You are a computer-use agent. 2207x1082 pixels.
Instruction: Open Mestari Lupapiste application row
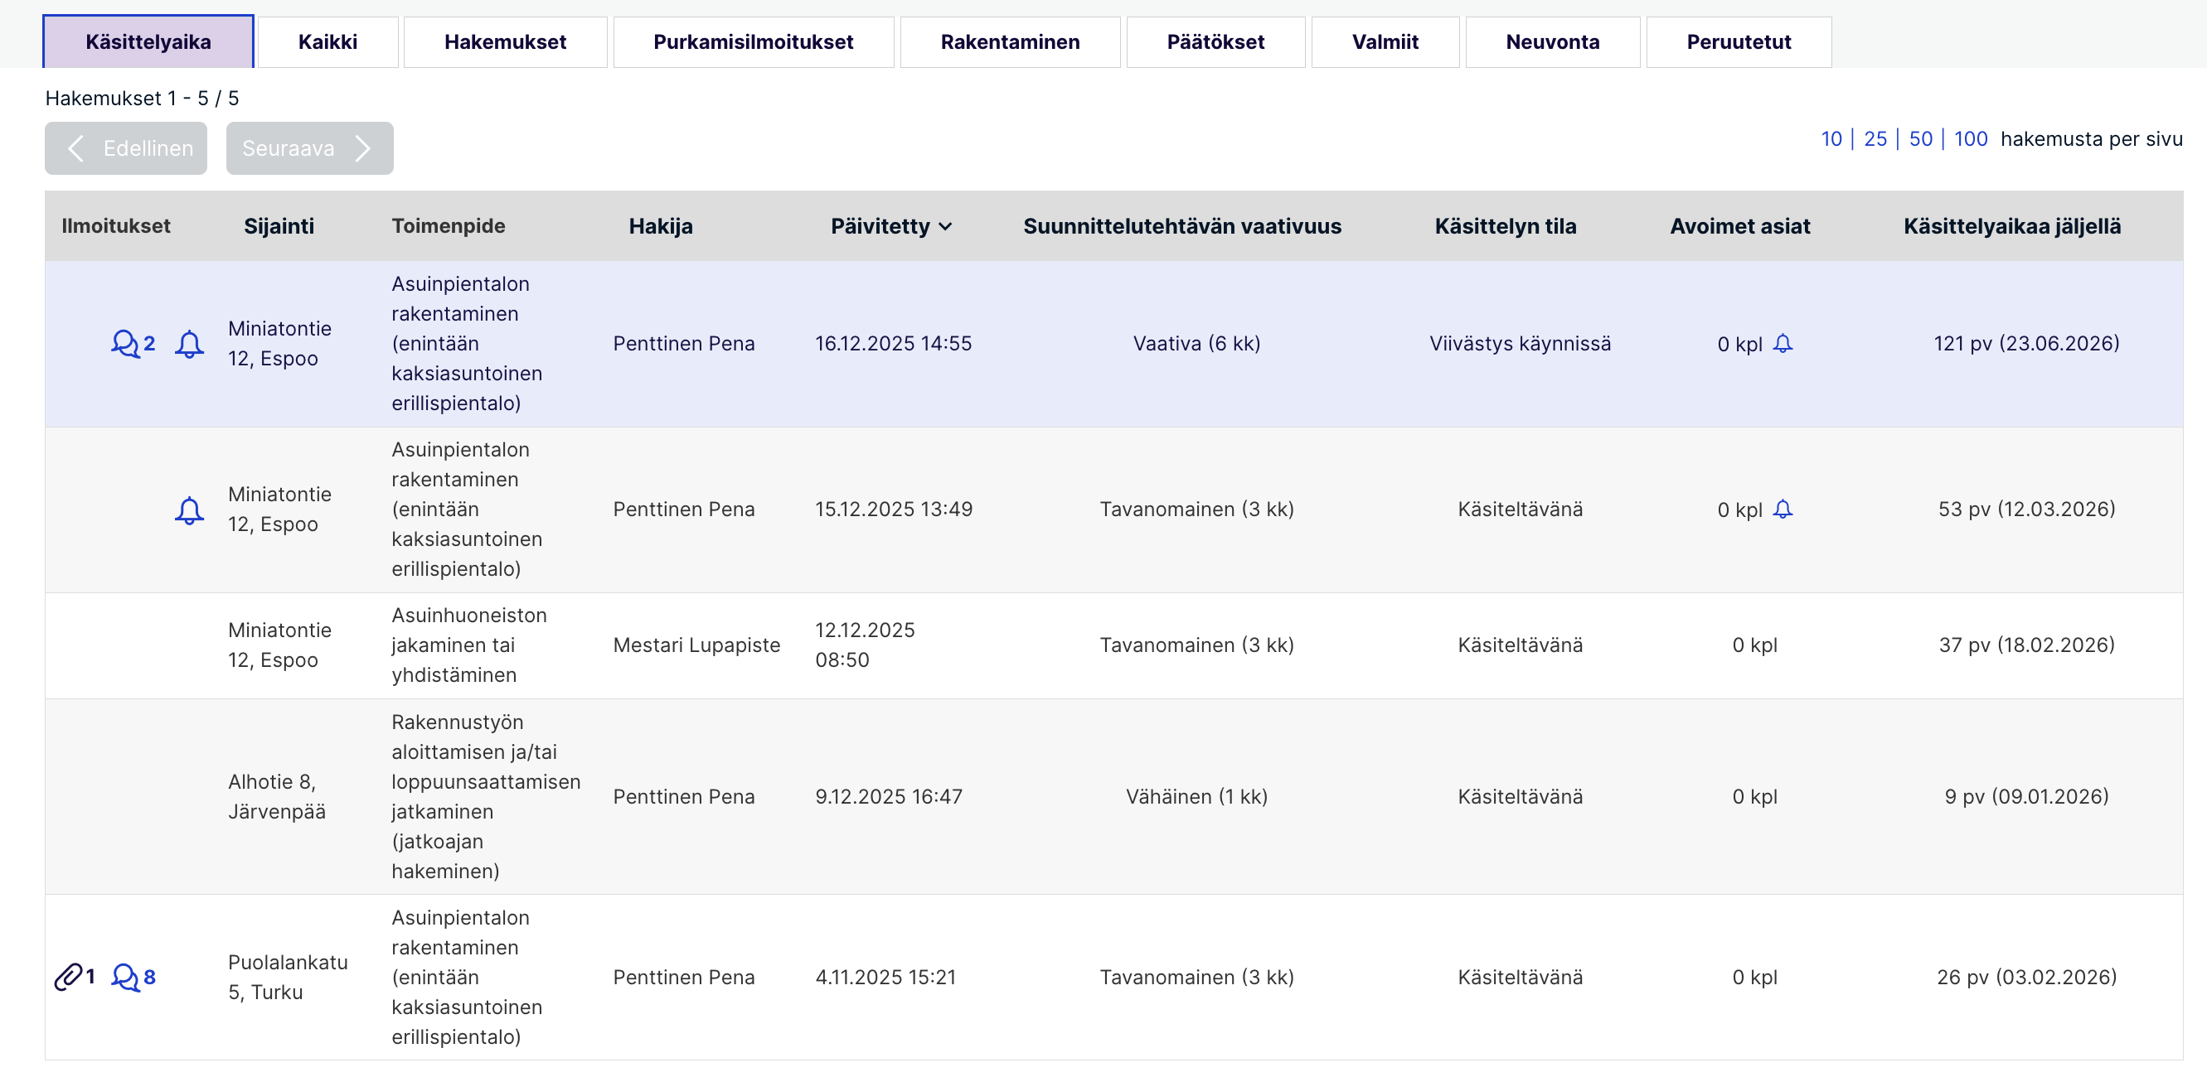[x=696, y=645]
